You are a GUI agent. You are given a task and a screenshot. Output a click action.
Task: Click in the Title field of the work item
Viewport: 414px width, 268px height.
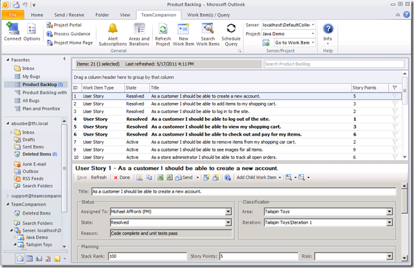point(244,192)
